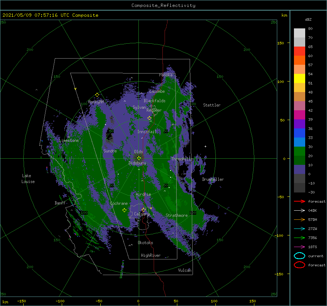This screenshot has height=306, width=327.
Task: Click the yellow 51–54 dBZ swatch
Action: [299, 79]
